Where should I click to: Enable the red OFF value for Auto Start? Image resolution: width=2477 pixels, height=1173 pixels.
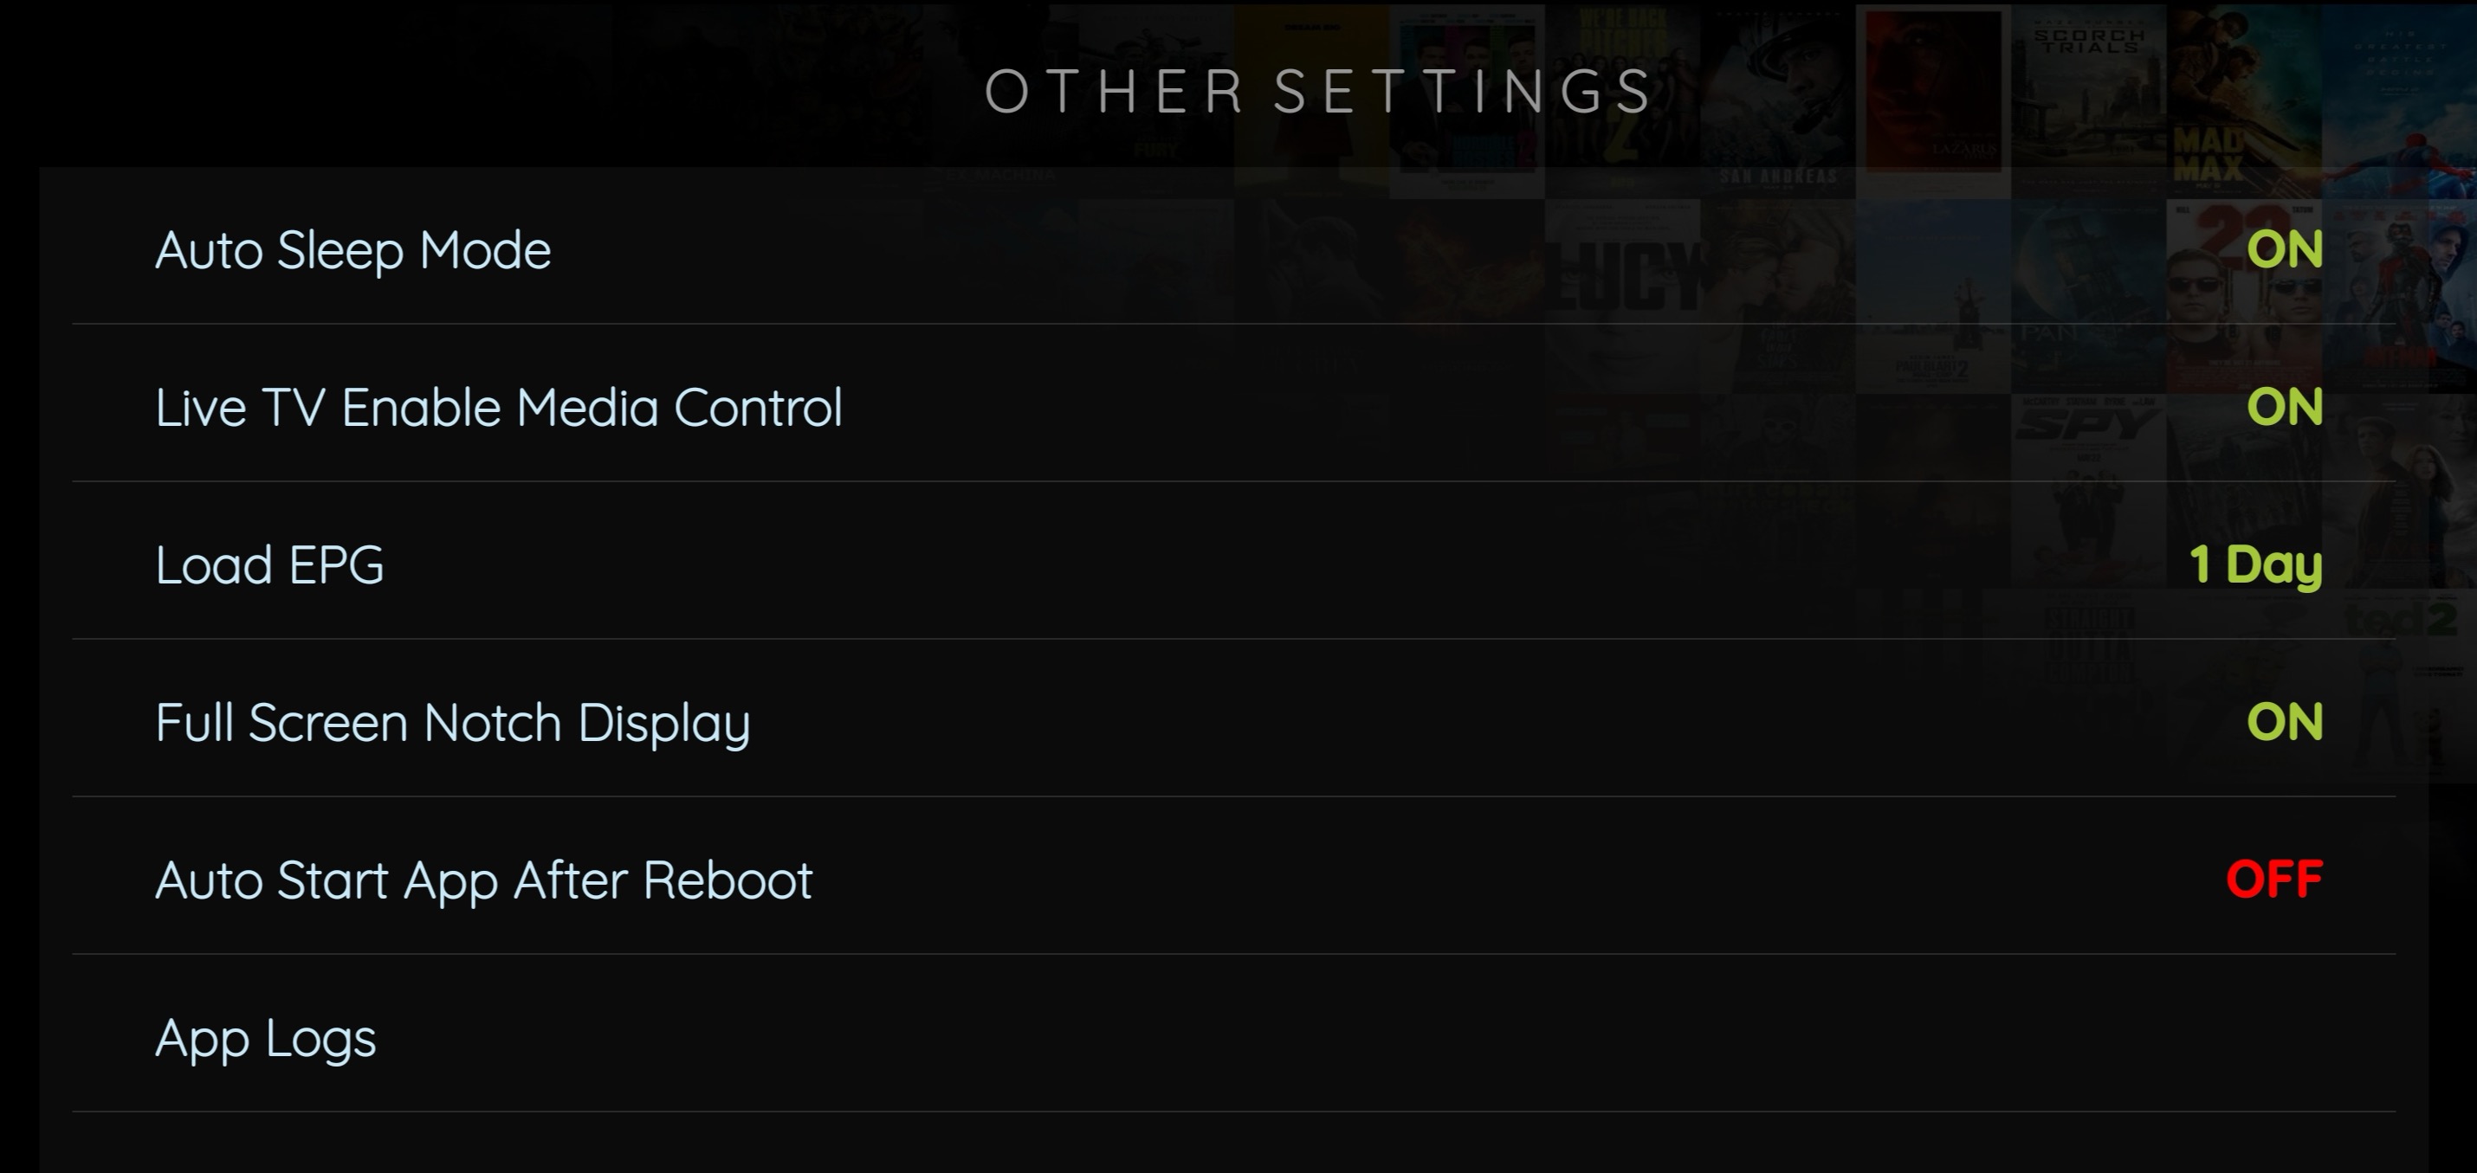(x=2273, y=880)
